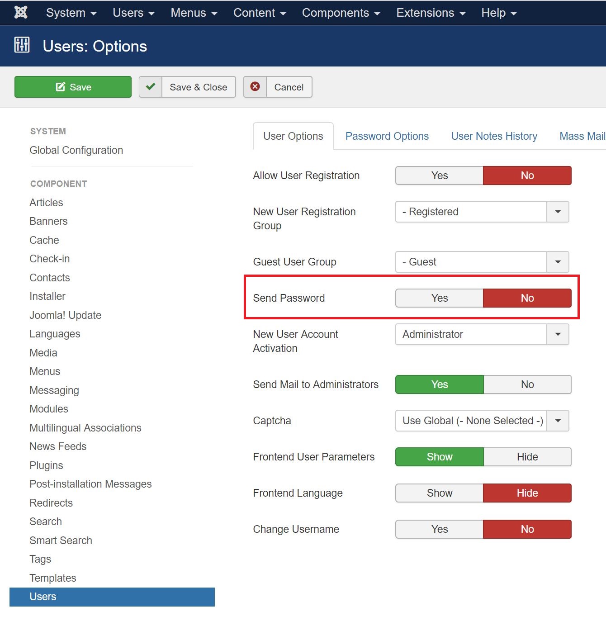Click the Joomla logo icon
This screenshot has width=606, height=626.
(x=21, y=13)
